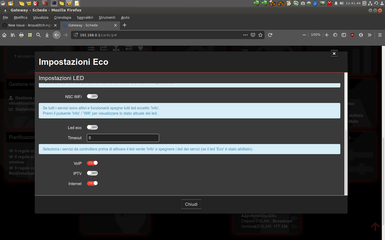Click the Search magnifier icon
The width and height of the screenshot is (385, 240).
click(x=38, y=35)
